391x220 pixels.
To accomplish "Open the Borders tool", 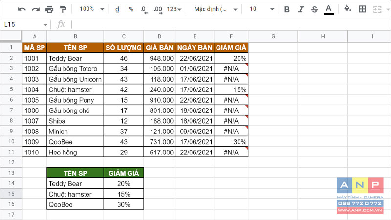I will [x=362, y=9].
